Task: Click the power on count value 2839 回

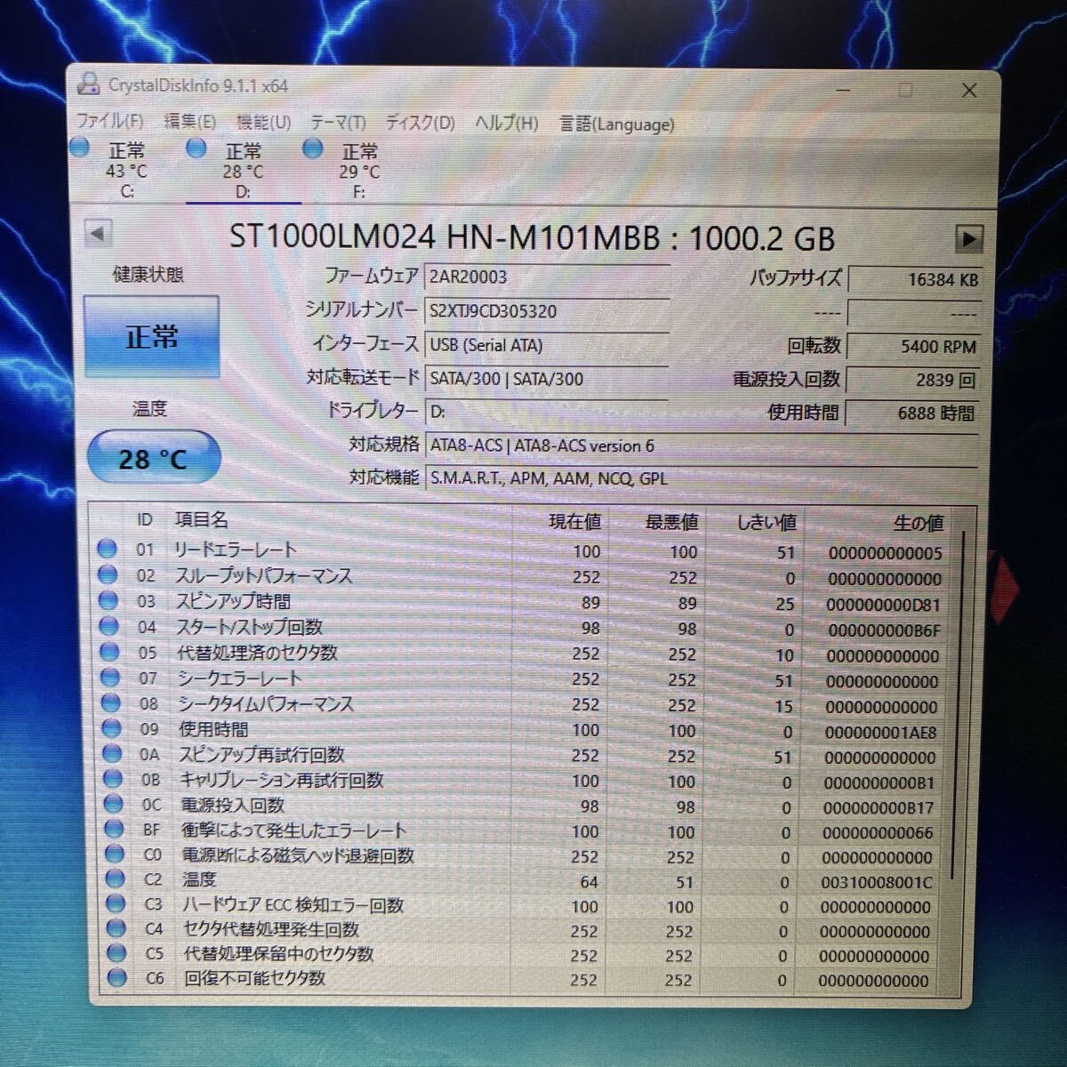Action: click(913, 381)
